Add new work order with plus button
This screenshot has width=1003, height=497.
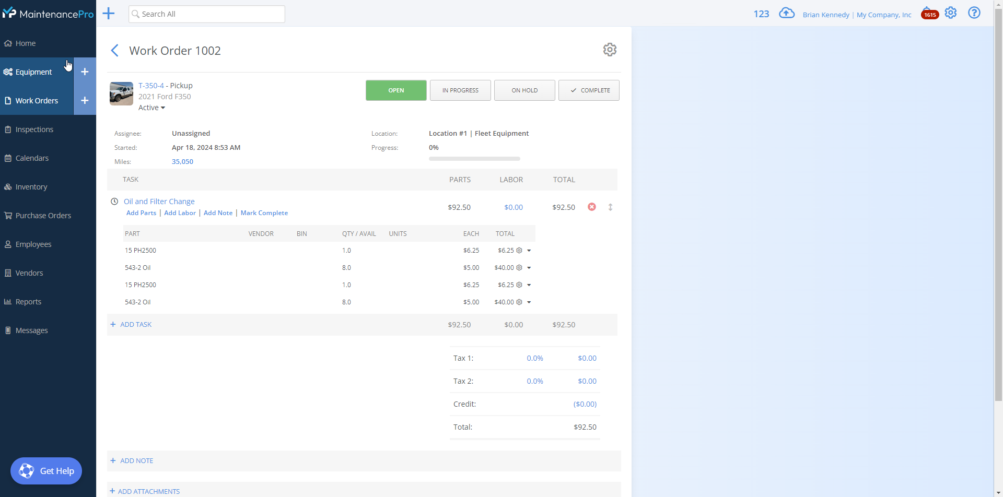coord(85,100)
